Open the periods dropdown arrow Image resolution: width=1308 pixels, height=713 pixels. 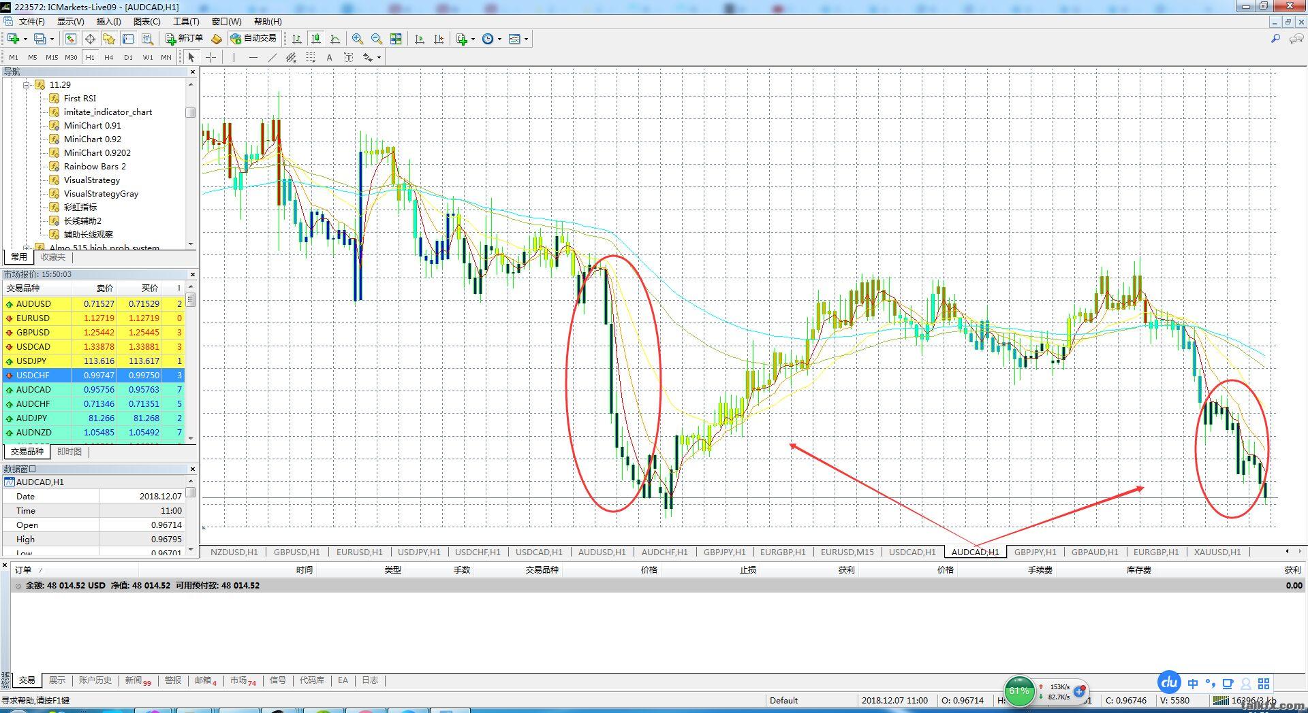pyautogui.click(x=499, y=39)
